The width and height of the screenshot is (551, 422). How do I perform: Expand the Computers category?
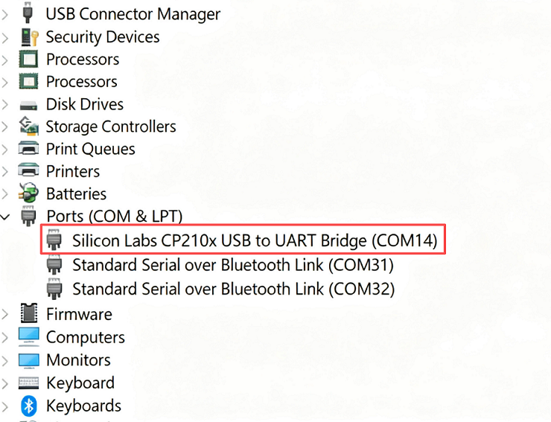pos(6,337)
